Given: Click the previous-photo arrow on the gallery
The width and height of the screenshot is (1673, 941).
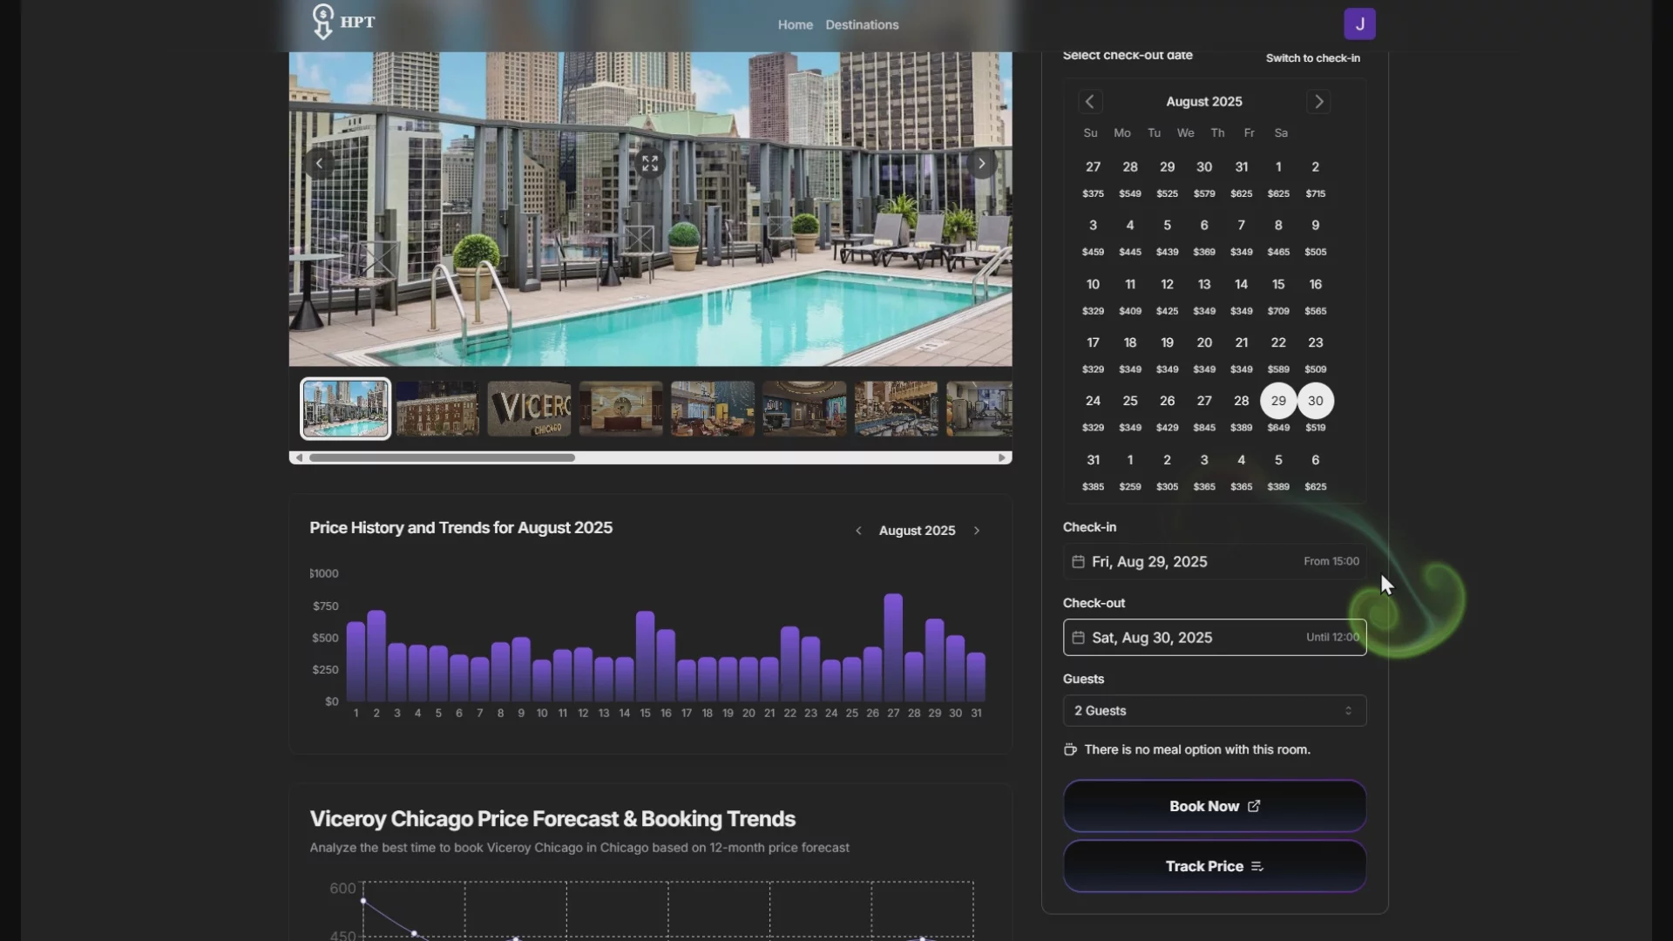Looking at the screenshot, I should point(319,163).
